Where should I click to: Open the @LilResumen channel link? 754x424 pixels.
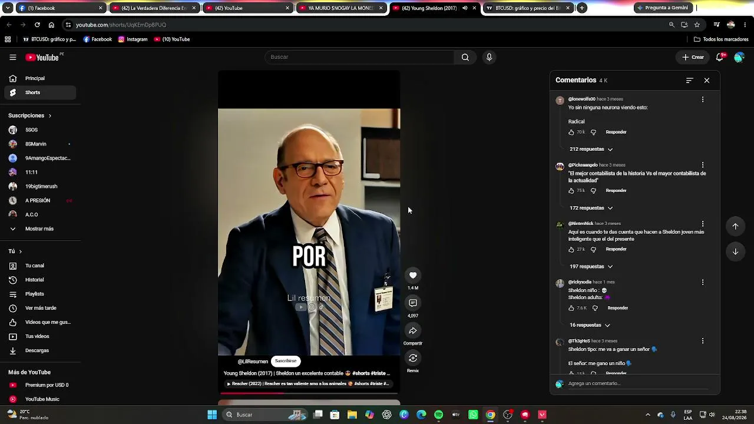point(253,362)
